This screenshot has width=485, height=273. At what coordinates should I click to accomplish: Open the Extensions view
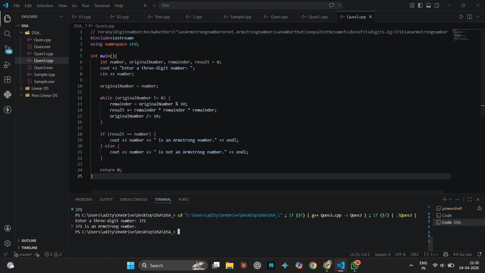coord(7,79)
